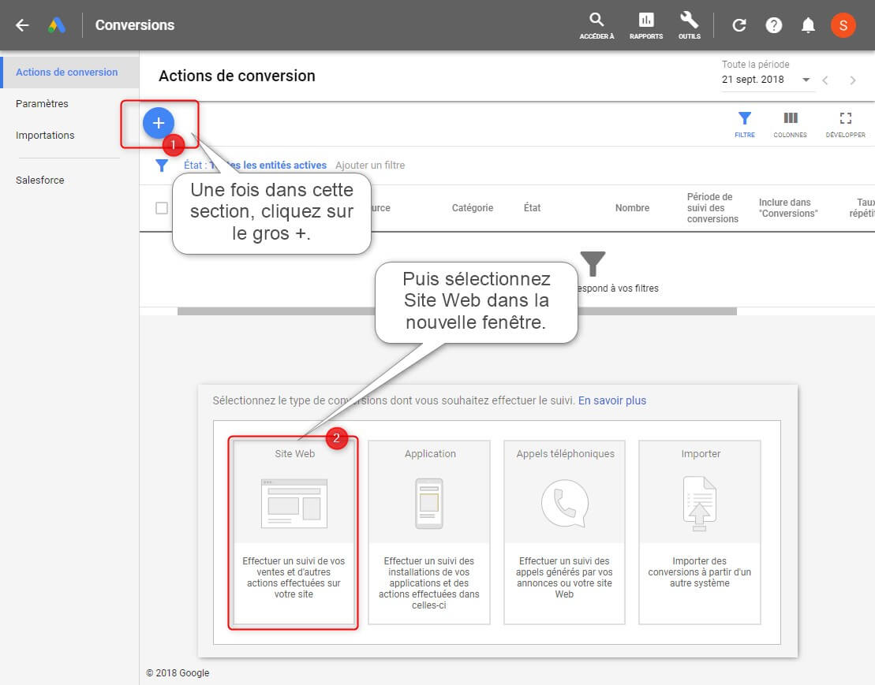The height and width of the screenshot is (685, 875).
Task: Click the entités actives filter chip
Action: pos(256,165)
